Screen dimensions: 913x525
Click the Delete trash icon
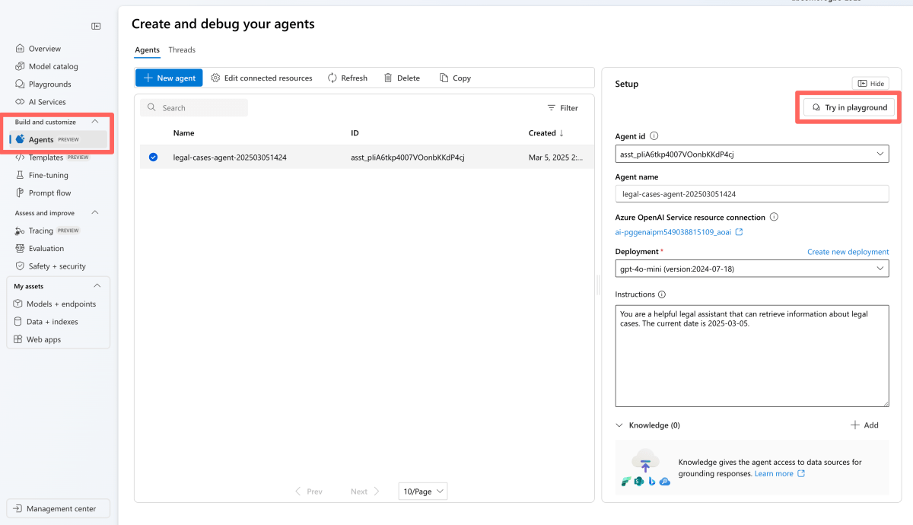[388, 78]
